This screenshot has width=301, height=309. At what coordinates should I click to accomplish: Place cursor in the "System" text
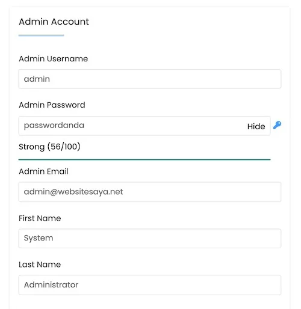pyautogui.click(x=39, y=238)
